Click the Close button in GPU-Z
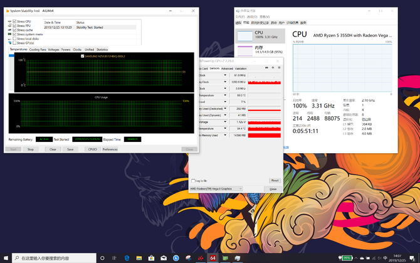Screen dimensions: 420x263 (273, 189)
